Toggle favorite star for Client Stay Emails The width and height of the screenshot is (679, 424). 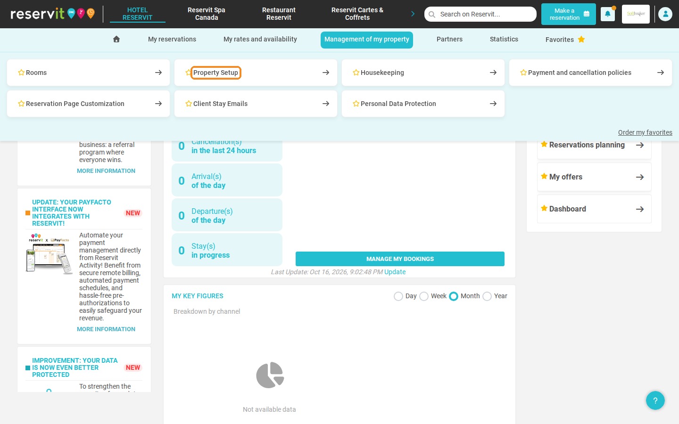point(189,104)
